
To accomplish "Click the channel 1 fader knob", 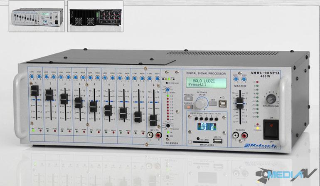I will tap(34, 91).
